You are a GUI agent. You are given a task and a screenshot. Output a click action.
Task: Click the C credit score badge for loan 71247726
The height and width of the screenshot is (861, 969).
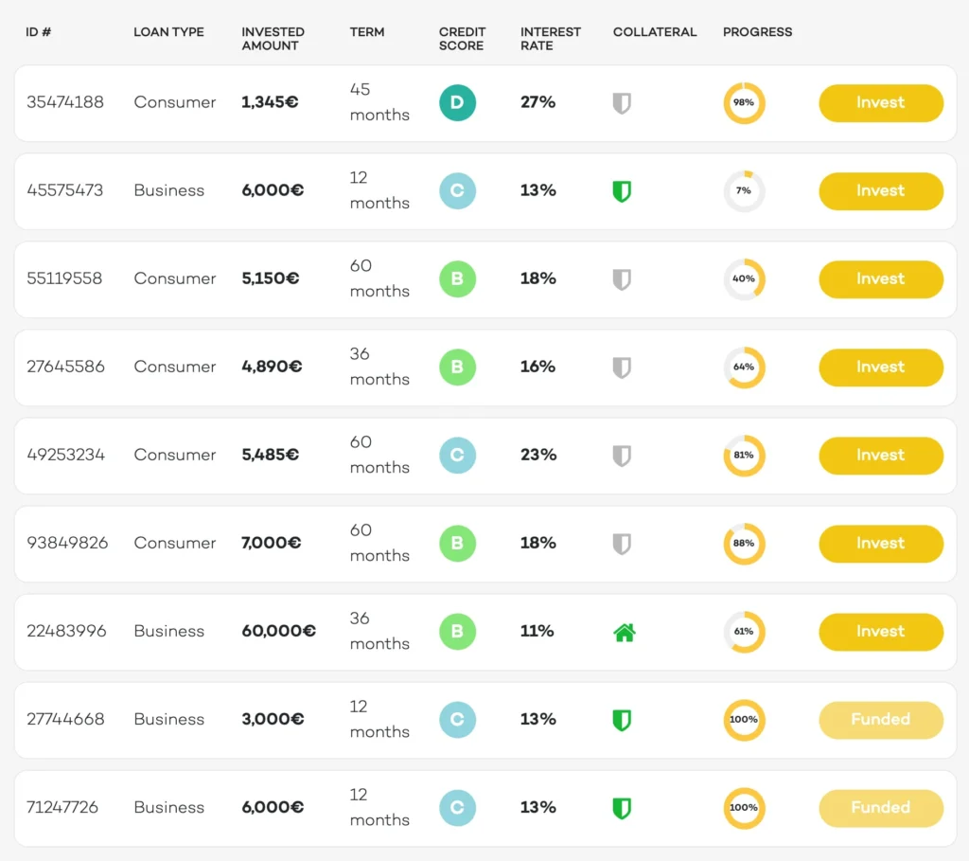click(x=457, y=808)
